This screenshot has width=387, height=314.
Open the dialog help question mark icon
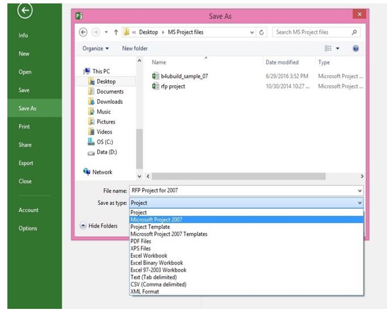click(x=355, y=49)
